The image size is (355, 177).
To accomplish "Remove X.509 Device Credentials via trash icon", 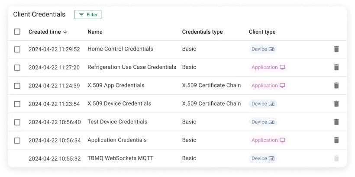I will (x=336, y=104).
